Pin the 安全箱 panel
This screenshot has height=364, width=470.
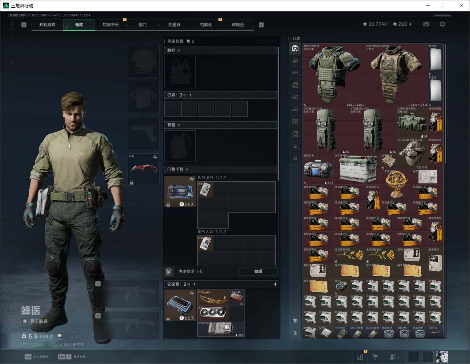coord(275,284)
